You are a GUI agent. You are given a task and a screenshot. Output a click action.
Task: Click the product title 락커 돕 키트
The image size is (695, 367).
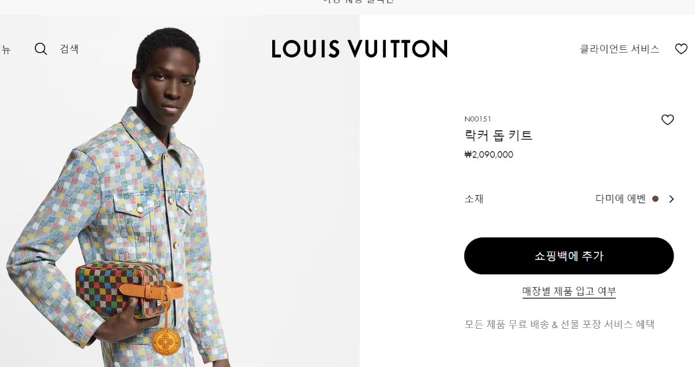[x=499, y=135]
